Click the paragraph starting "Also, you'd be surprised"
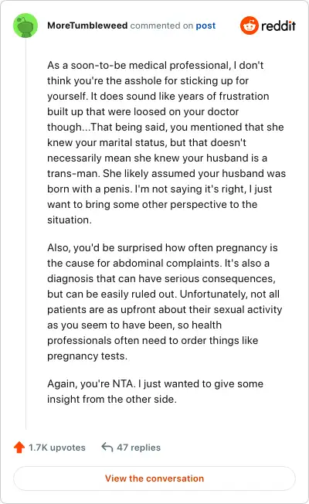This screenshot has height=504, width=309. (x=165, y=301)
